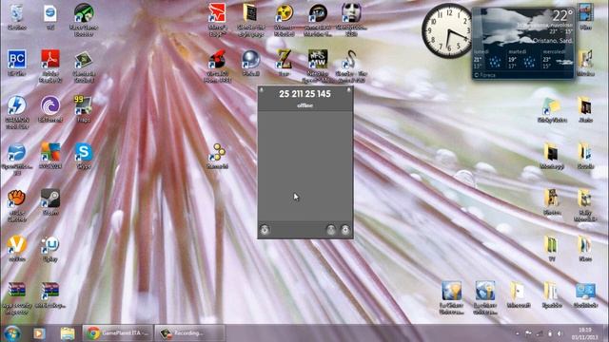
Task: Open Hamachi settings gear button
Action: (x=345, y=230)
